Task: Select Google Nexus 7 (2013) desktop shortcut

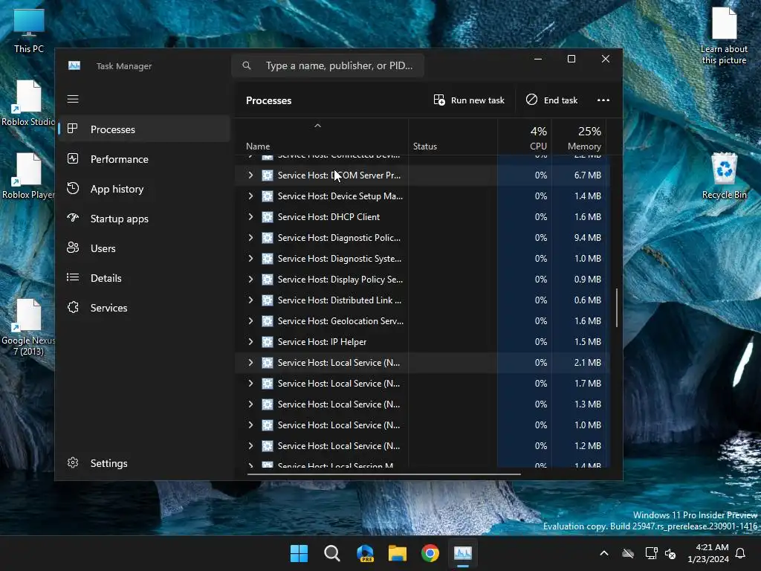Action: point(27,328)
